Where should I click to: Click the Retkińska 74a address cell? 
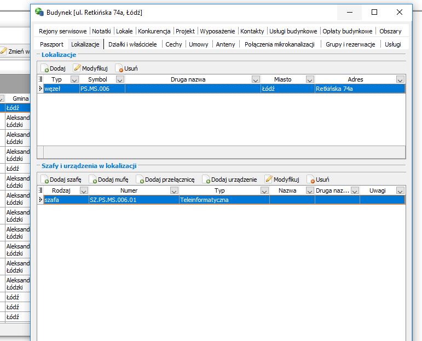click(x=360, y=89)
